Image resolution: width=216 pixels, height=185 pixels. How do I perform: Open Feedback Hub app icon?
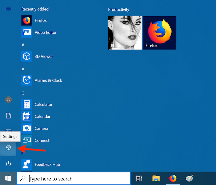point(27,164)
